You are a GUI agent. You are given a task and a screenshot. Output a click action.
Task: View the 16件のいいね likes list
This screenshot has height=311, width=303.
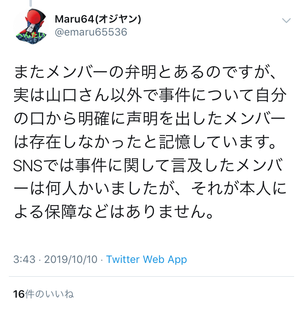click(x=43, y=294)
